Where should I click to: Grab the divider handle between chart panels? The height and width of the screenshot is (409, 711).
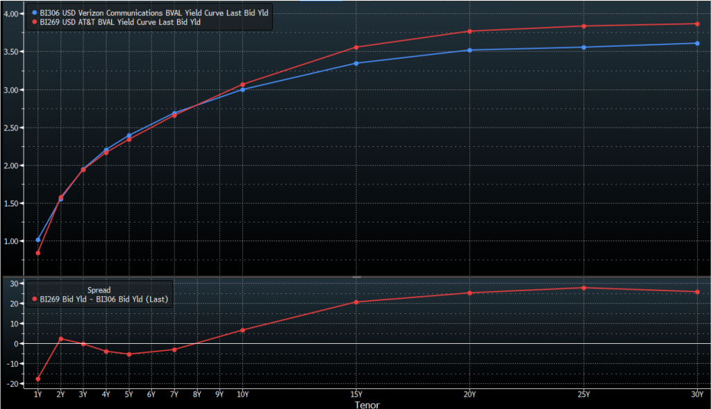pos(357,277)
